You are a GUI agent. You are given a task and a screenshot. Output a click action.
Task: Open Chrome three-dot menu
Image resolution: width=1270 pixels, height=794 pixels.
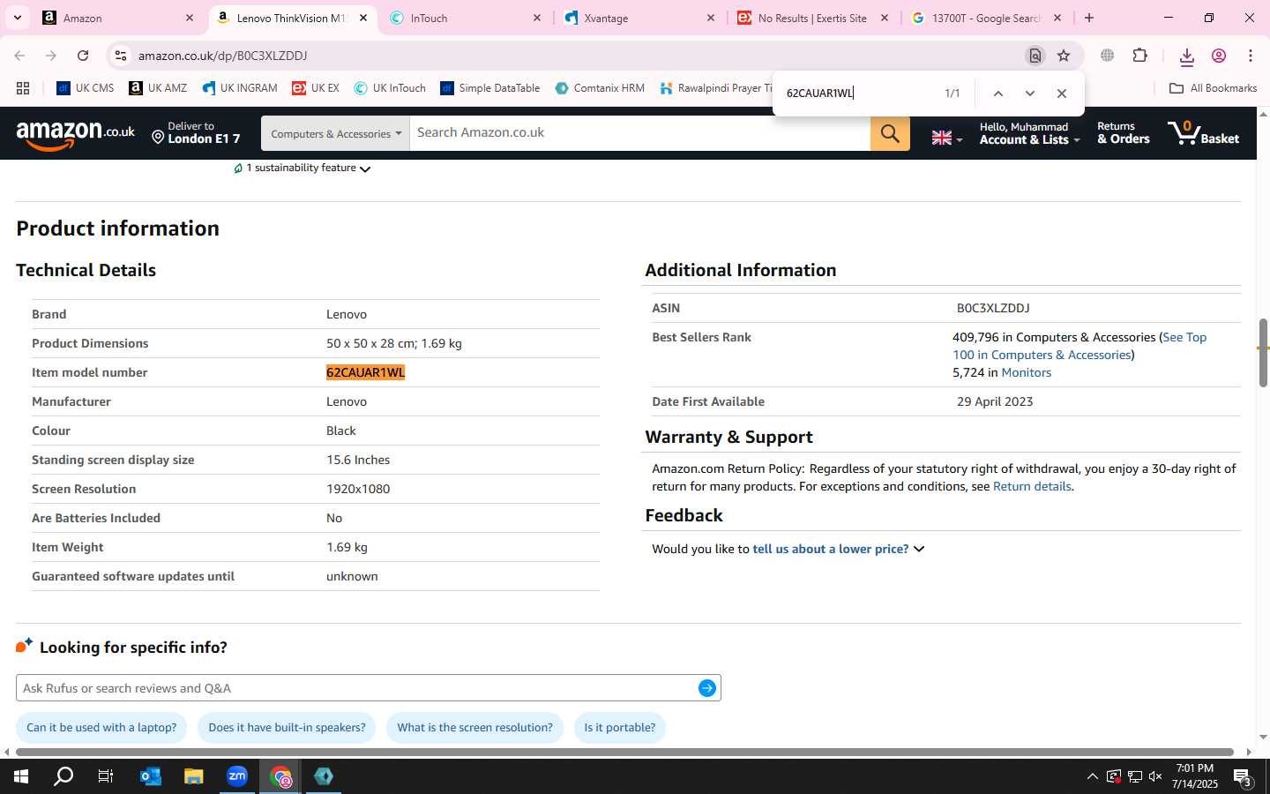click(x=1251, y=56)
